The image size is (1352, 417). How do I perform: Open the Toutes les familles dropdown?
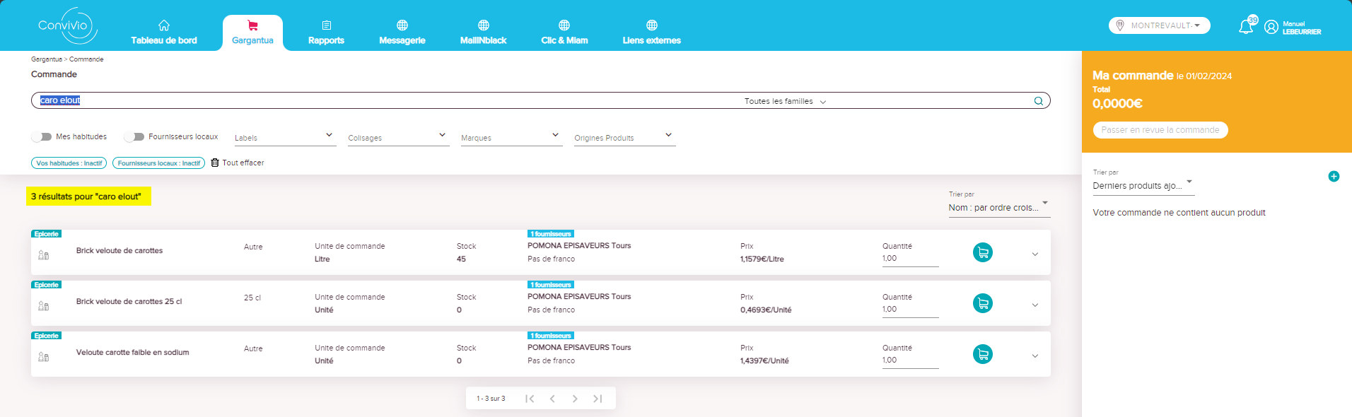click(785, 101)
